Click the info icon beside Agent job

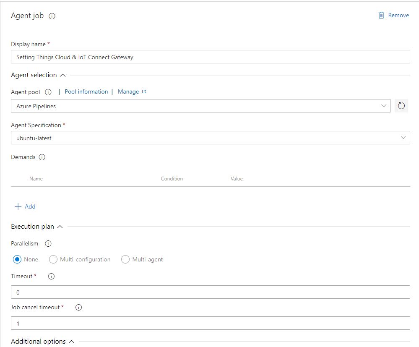(52, 16)
